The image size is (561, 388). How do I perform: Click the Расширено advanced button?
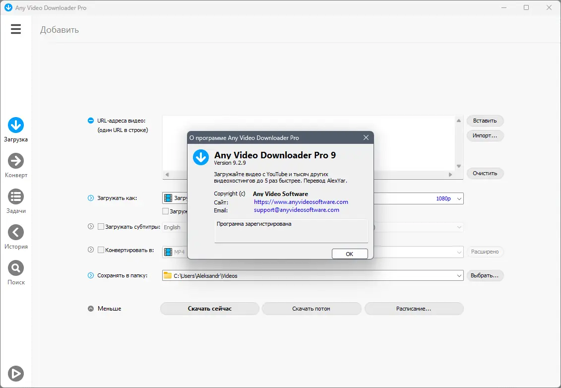click(x=485, y=252)
